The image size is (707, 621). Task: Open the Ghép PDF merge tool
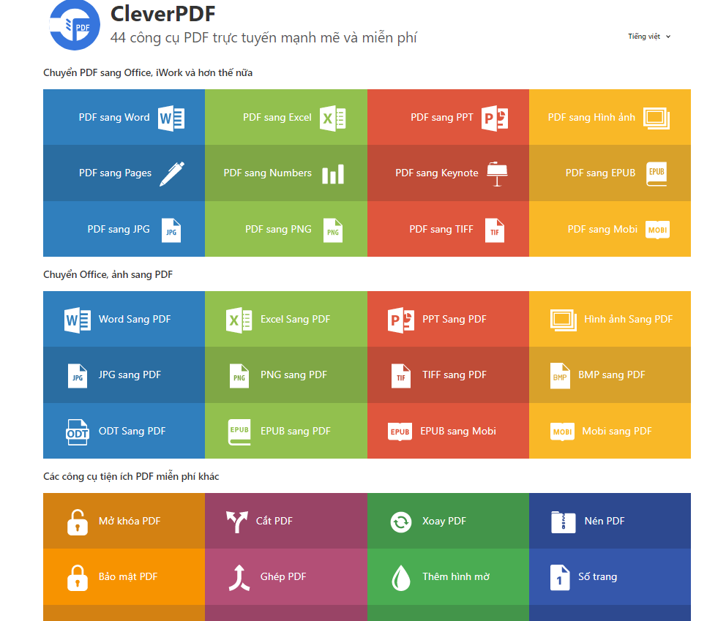[x=285, y=577]
